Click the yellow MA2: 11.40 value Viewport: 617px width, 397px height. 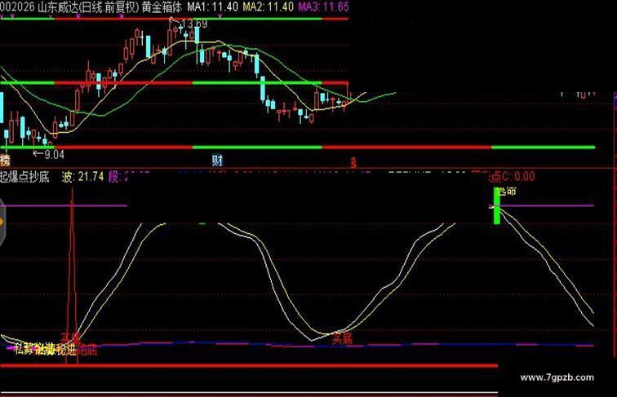(268, 7)
